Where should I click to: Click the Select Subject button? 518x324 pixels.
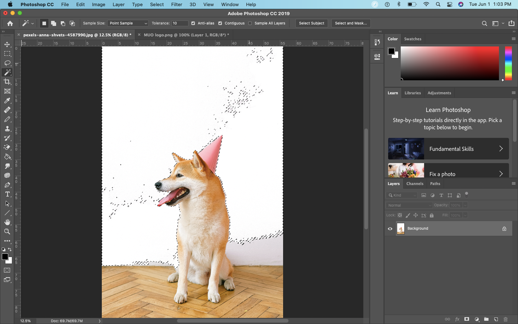pos(312,23)
